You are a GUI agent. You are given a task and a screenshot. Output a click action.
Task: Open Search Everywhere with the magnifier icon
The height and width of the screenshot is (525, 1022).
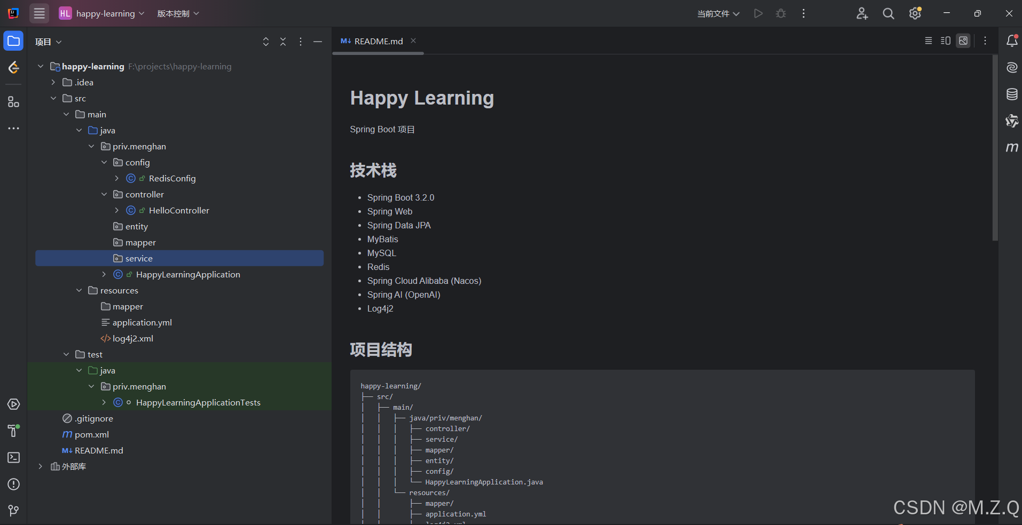point(888,14)
